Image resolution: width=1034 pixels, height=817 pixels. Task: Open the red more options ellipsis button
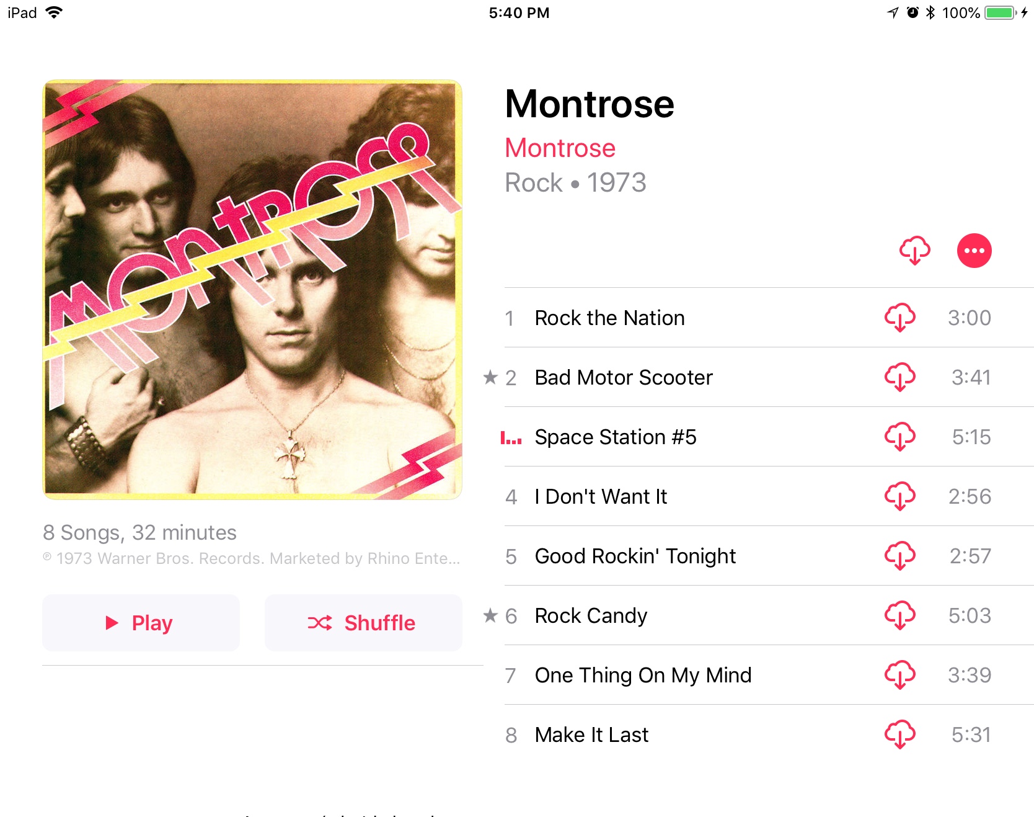point(974,251)
